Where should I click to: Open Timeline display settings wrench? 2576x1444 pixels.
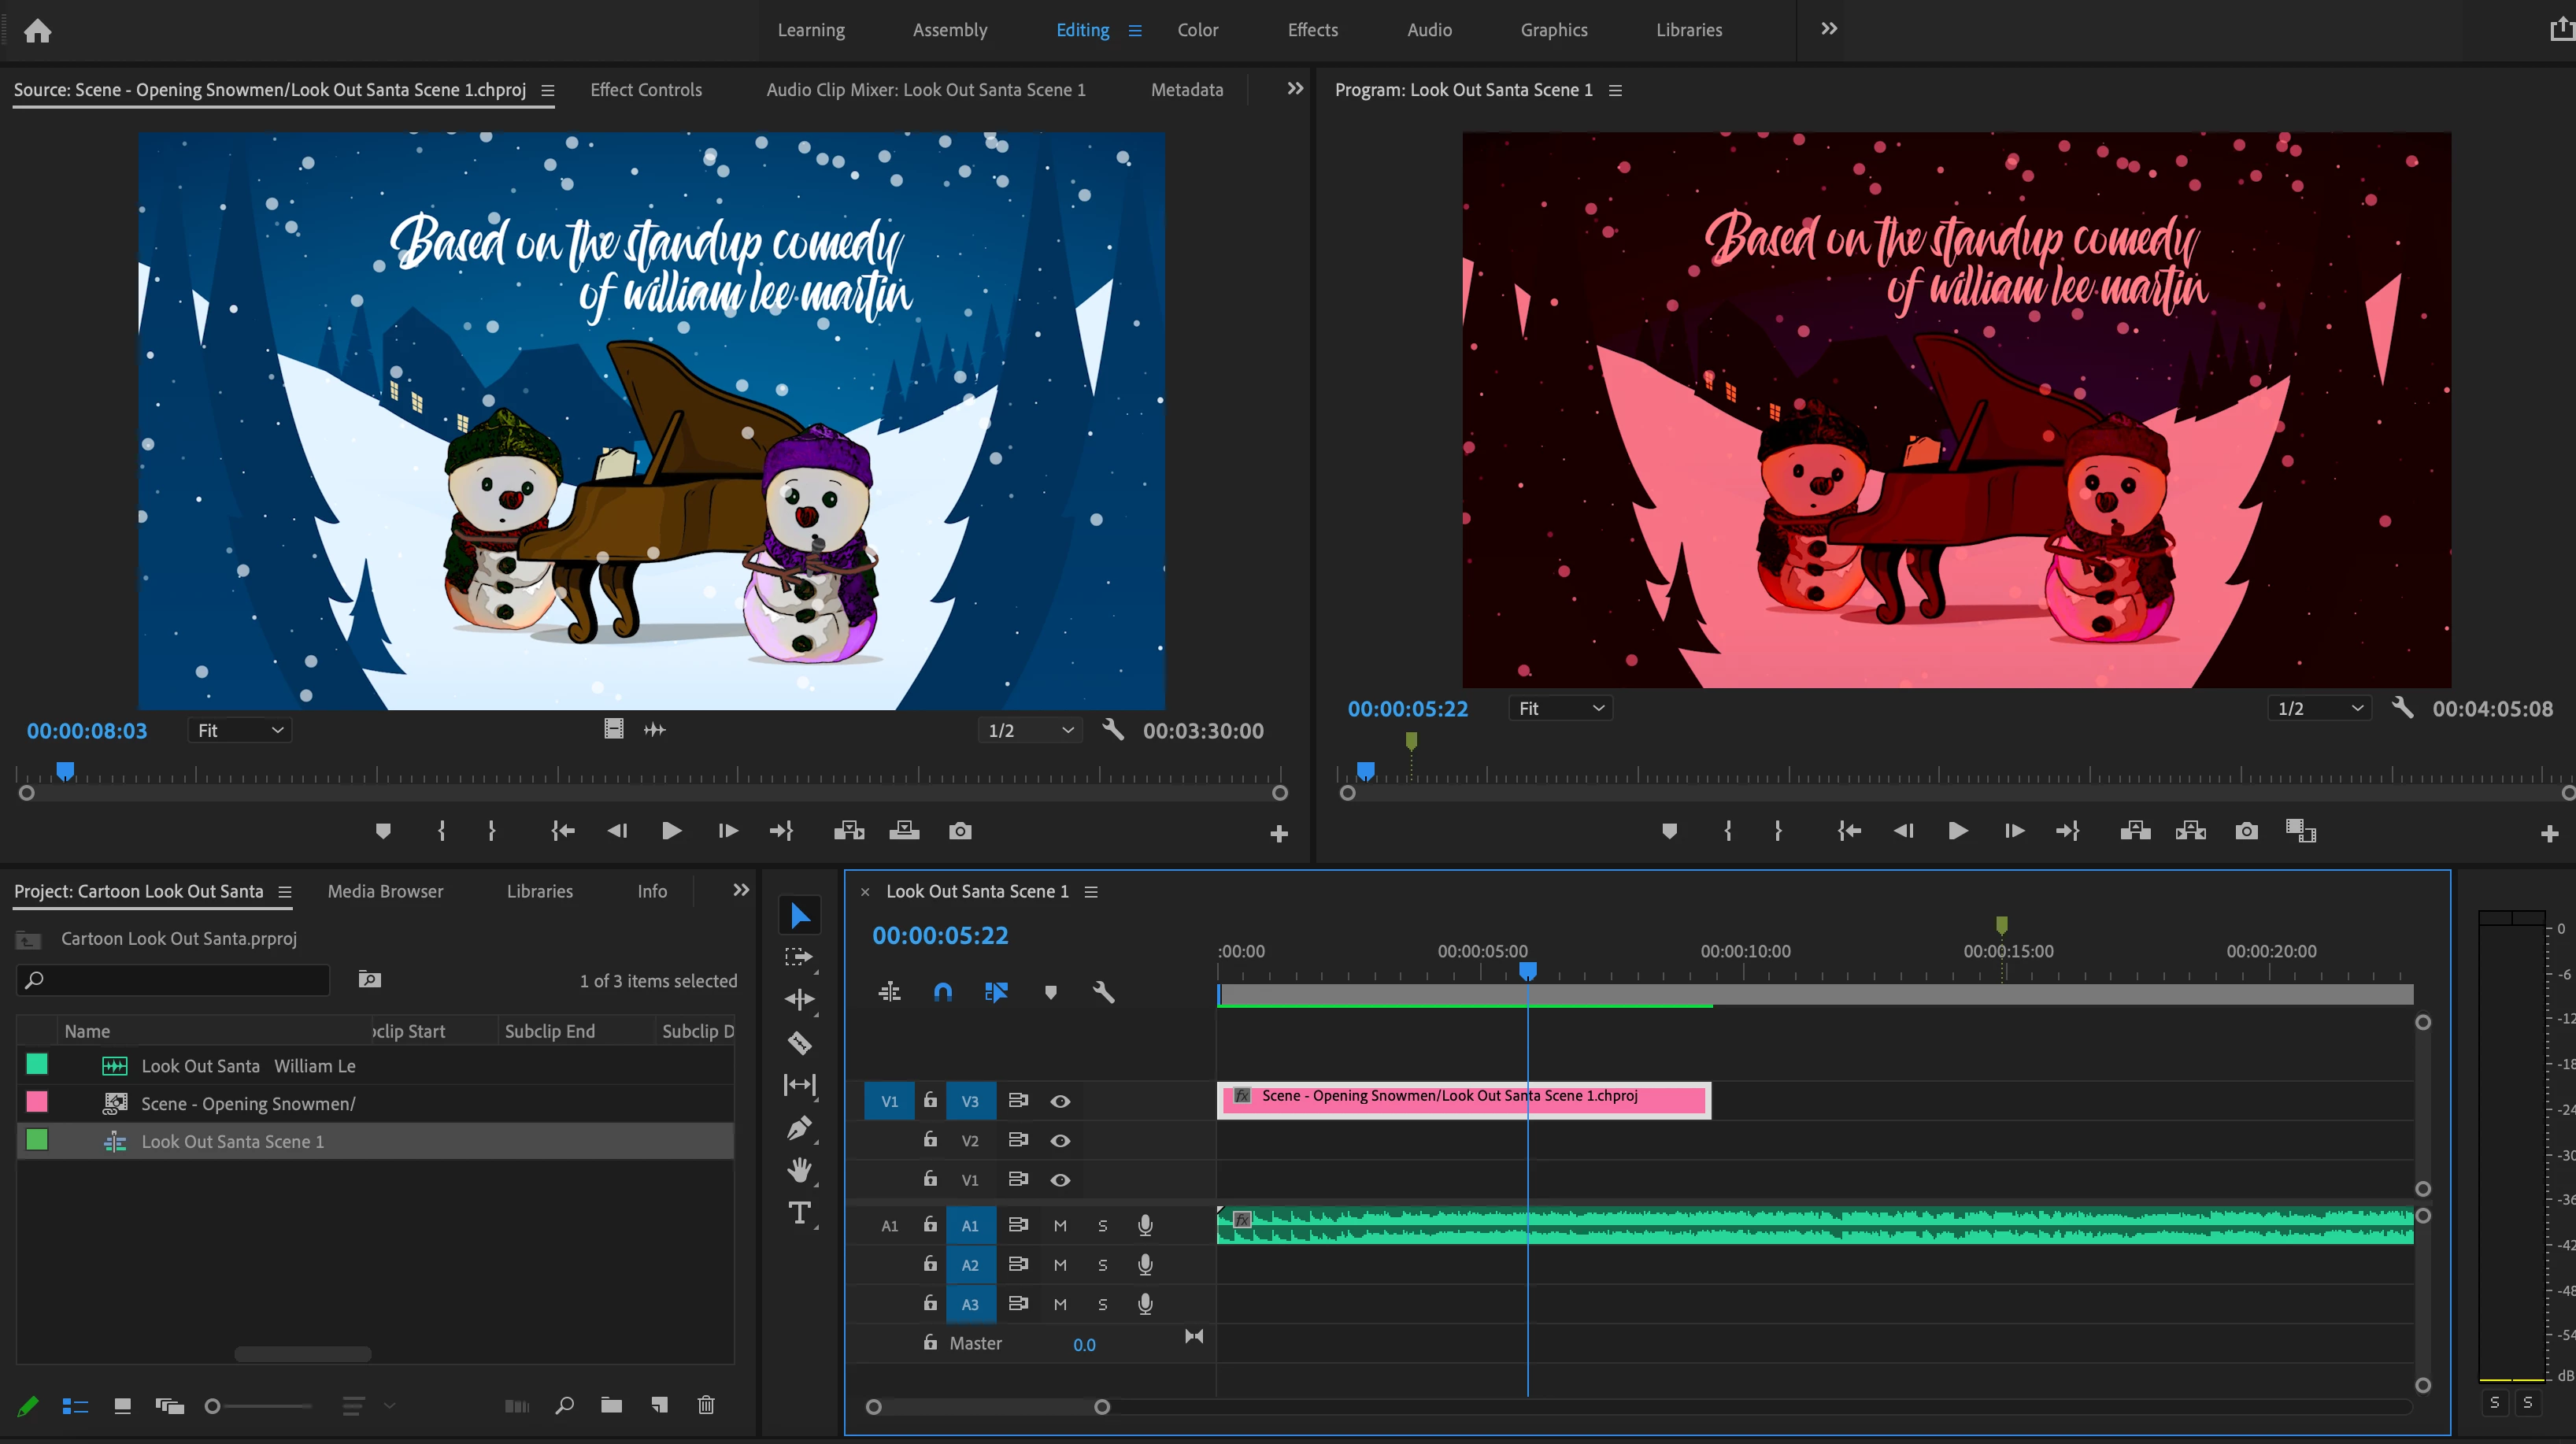[1103, 992]
